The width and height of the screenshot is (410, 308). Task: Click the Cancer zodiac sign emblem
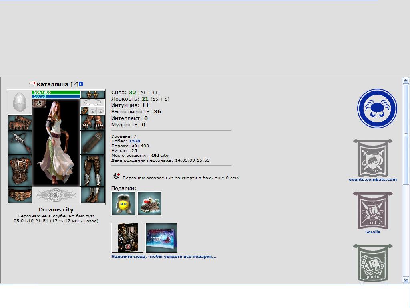pyautogui.click(x=377, y=108)
